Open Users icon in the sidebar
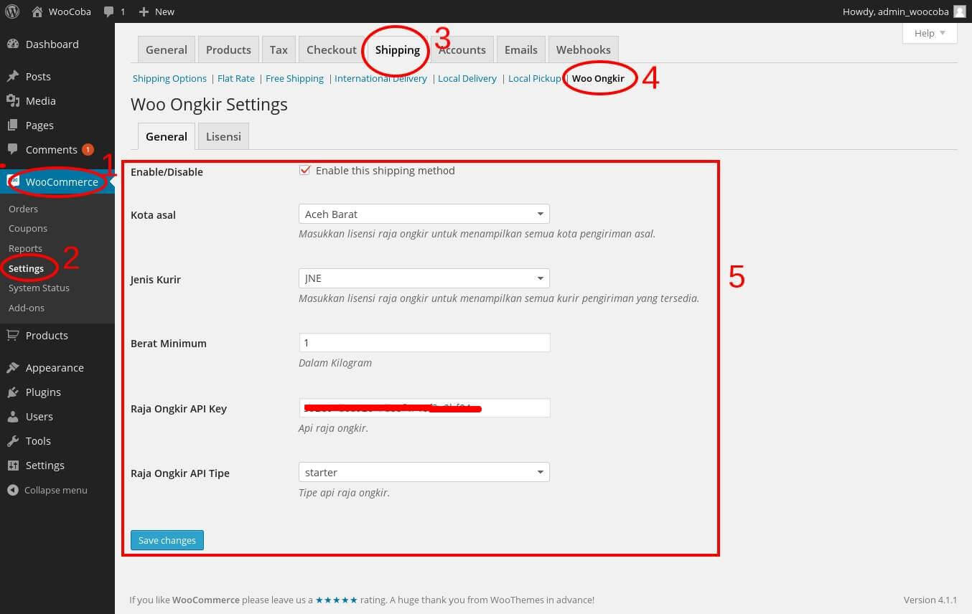The image size is (972, 614). 13,416
